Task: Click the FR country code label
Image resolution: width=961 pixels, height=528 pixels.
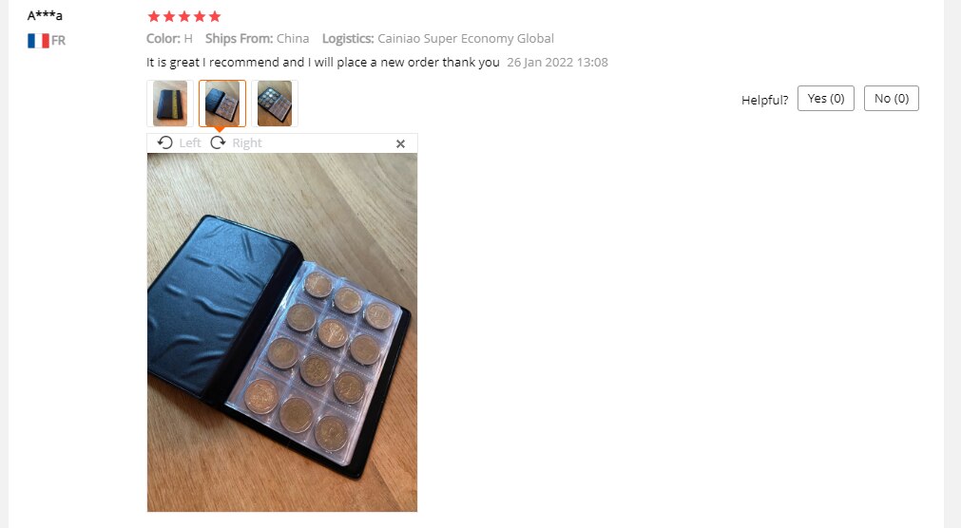Action: [58, 41]
